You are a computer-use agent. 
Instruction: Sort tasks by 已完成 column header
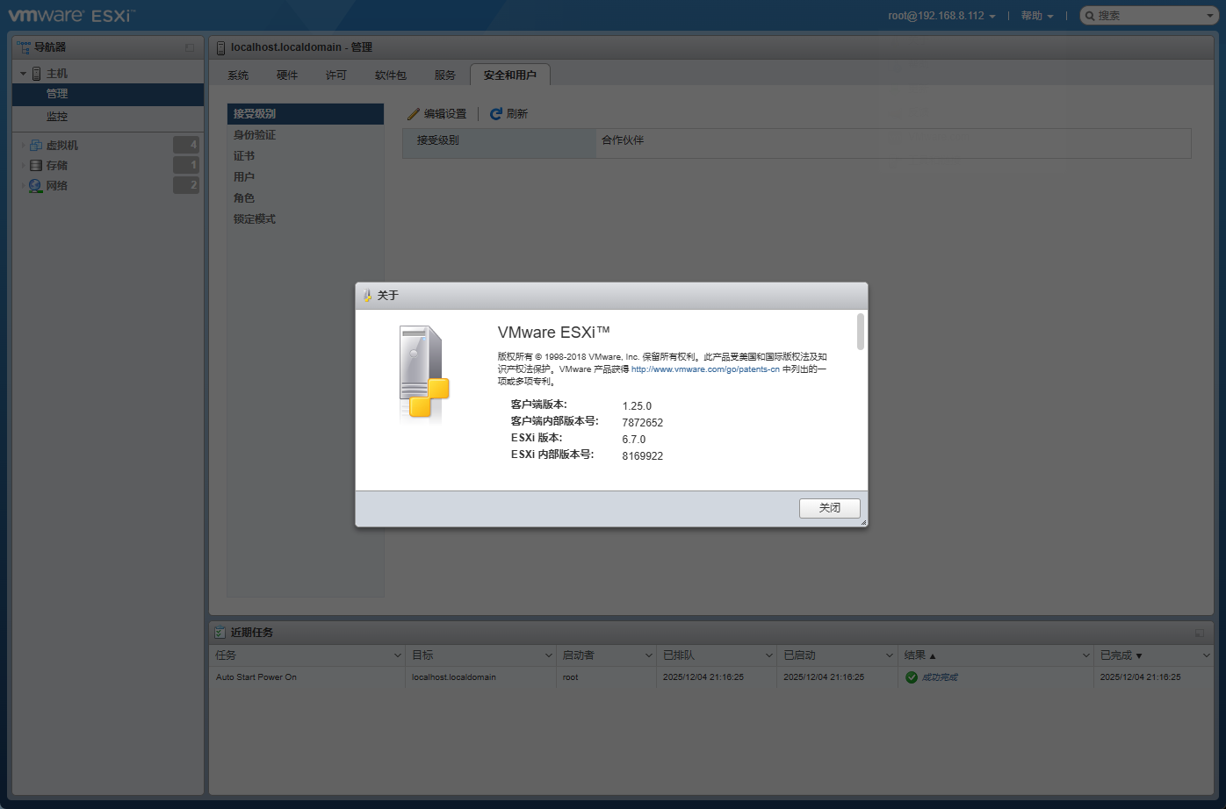tap(1153, 655)
